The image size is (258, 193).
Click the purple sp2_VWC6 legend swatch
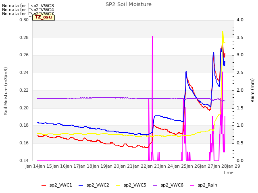155,186
